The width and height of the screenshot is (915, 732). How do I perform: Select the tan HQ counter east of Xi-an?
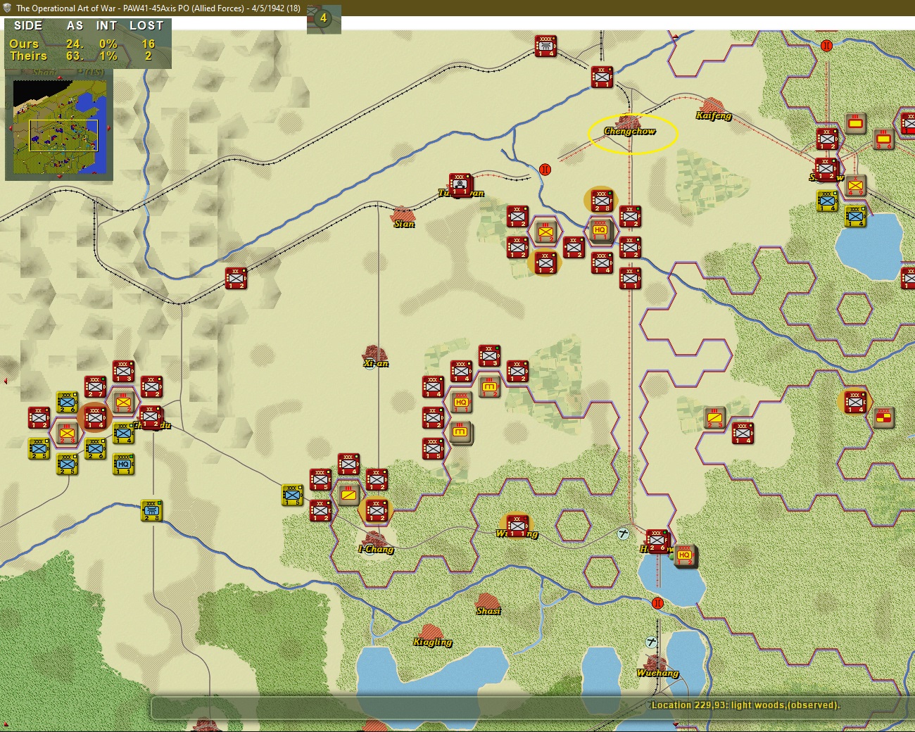[x=461, y=402]
